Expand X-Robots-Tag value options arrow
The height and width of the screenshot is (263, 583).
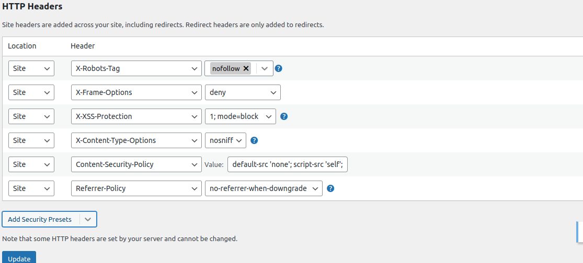265,68
